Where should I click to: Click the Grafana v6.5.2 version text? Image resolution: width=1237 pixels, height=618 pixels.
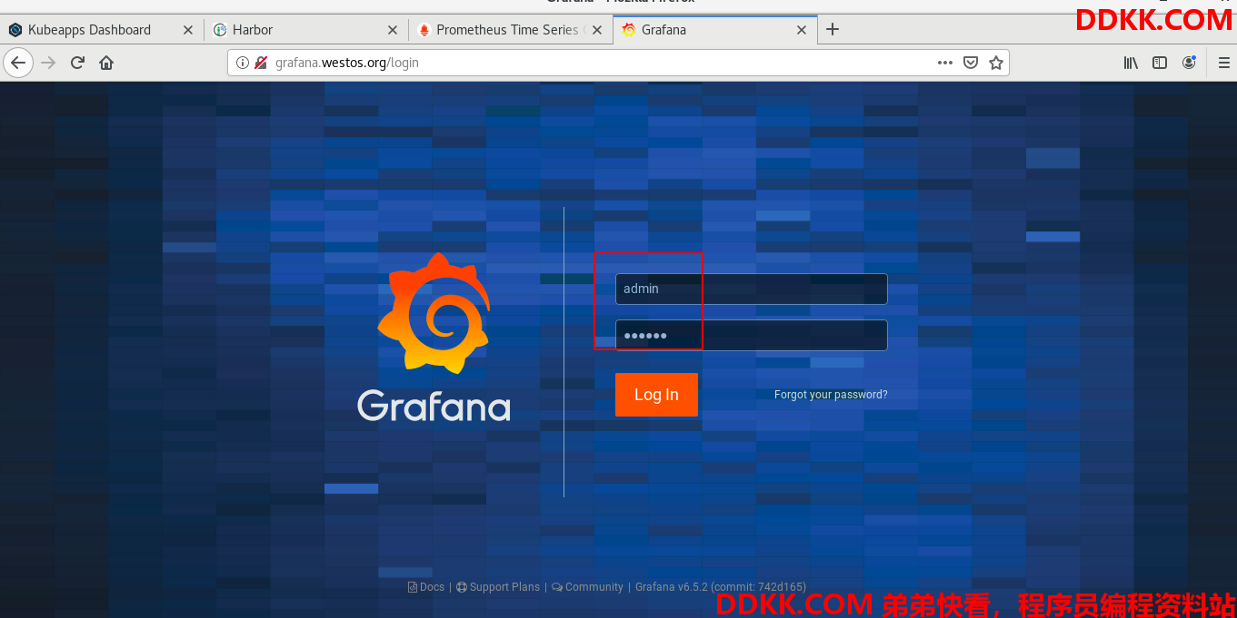(x=721, y=587)
